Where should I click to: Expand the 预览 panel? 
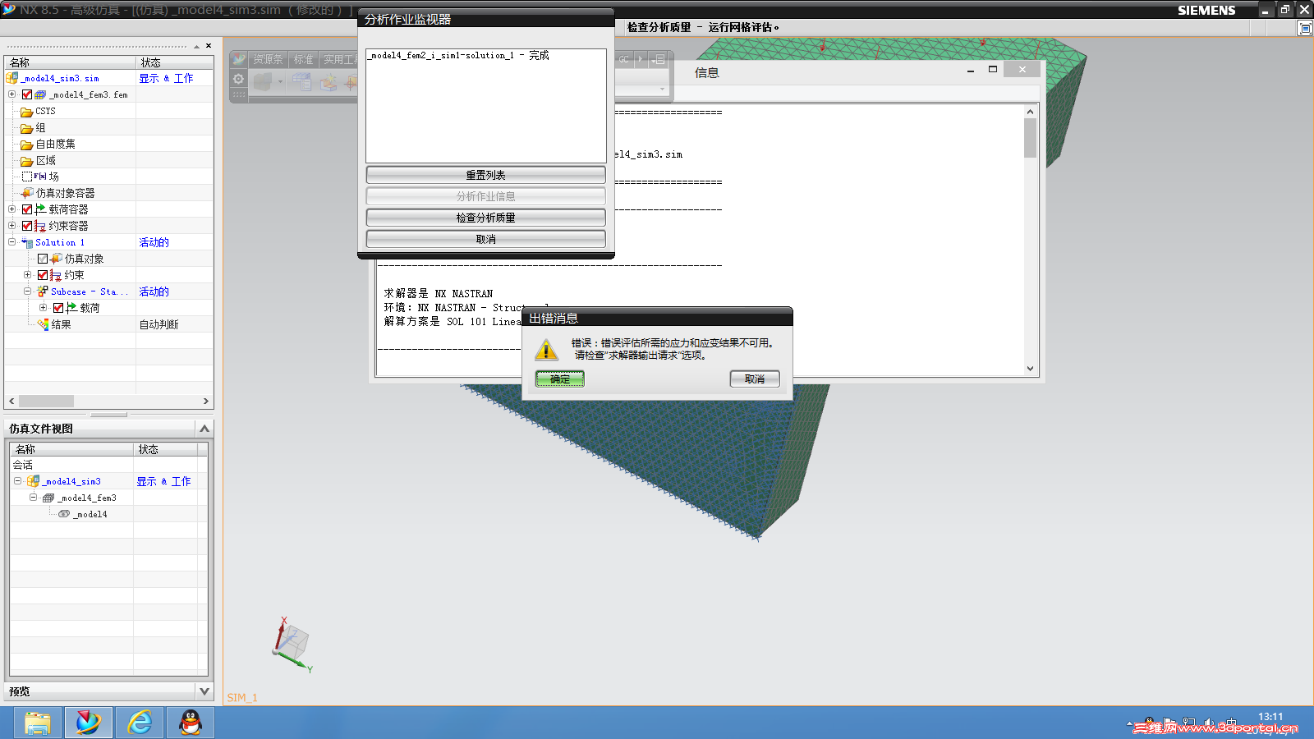[x=204, y=691]
